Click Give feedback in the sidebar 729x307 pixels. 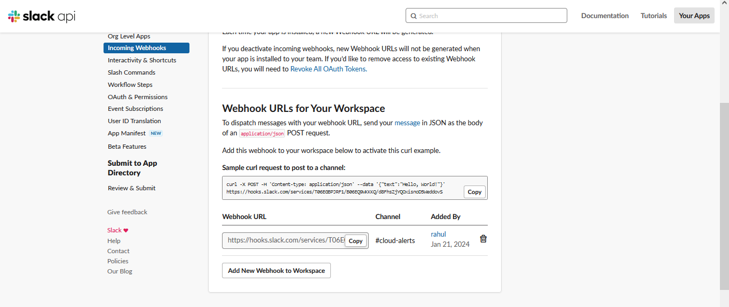tap(127, 212)
